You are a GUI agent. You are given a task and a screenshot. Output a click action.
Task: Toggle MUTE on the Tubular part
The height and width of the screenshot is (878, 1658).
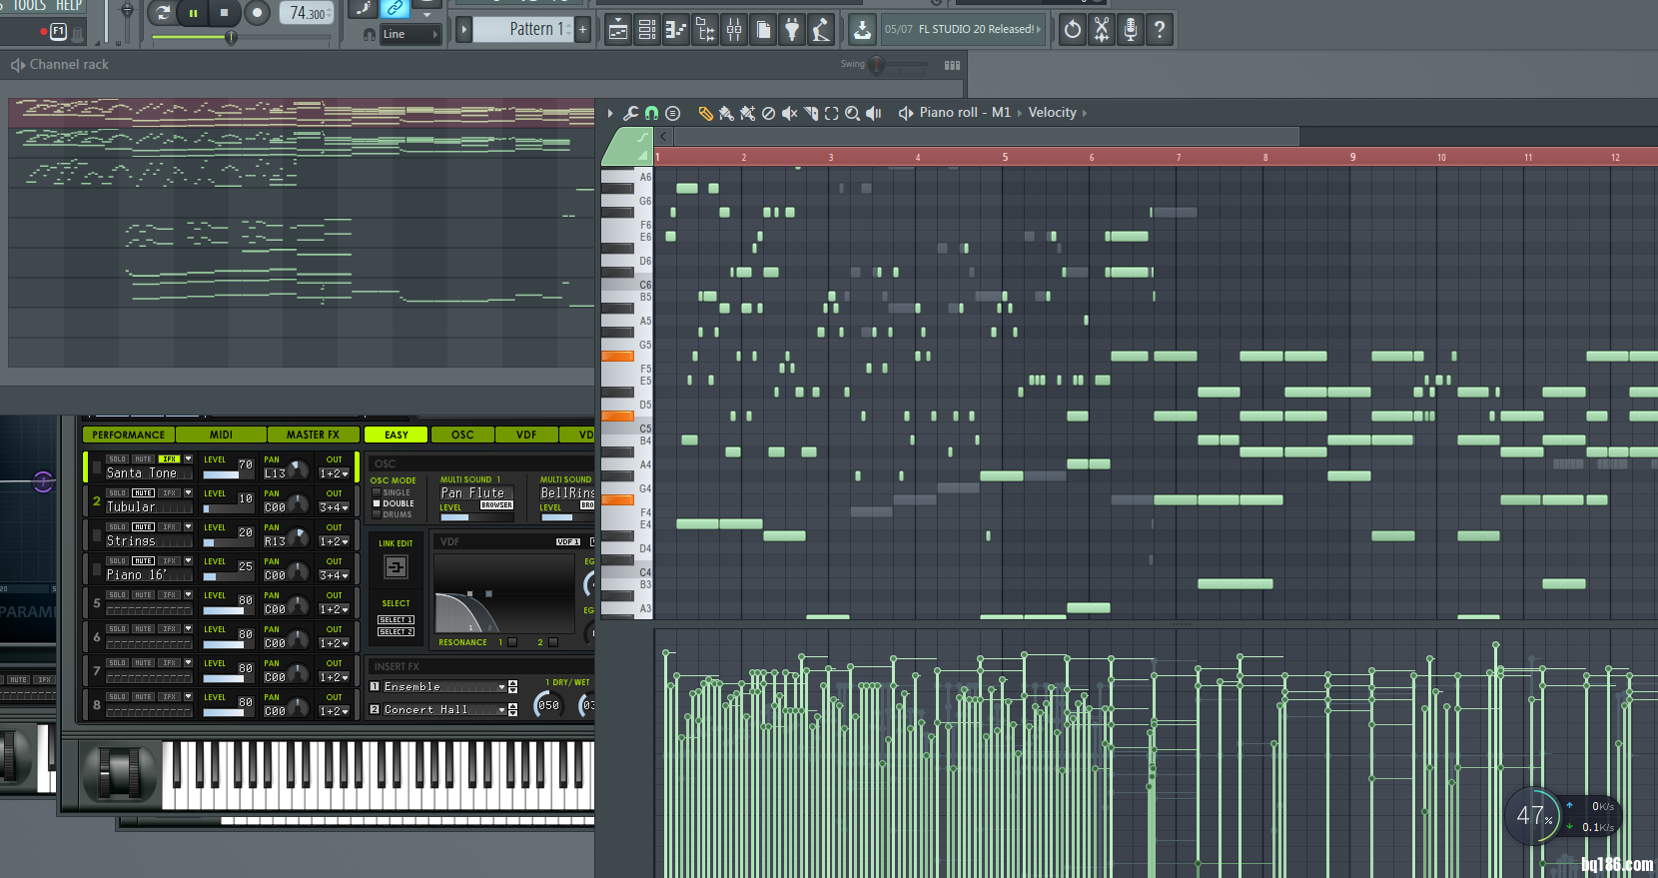coord(144,493)
